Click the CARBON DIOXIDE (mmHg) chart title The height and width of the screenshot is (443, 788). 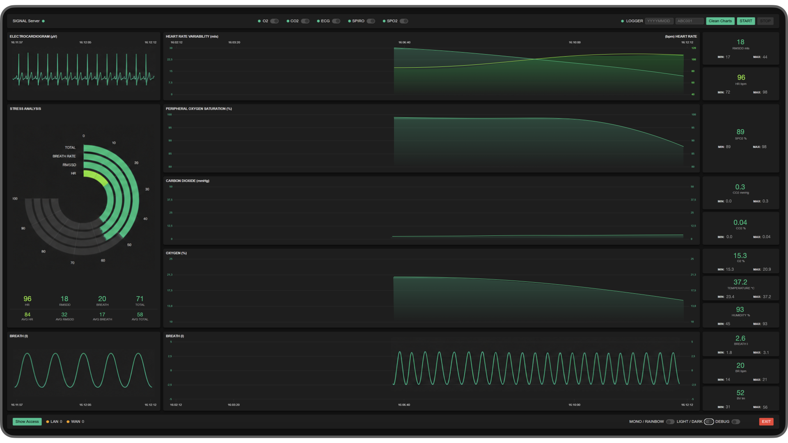pos(188,181)
